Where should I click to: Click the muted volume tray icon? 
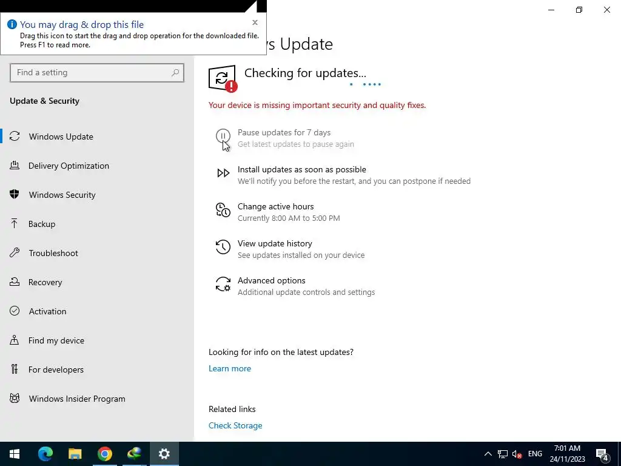pyautogui.click(x=517, y=454)
